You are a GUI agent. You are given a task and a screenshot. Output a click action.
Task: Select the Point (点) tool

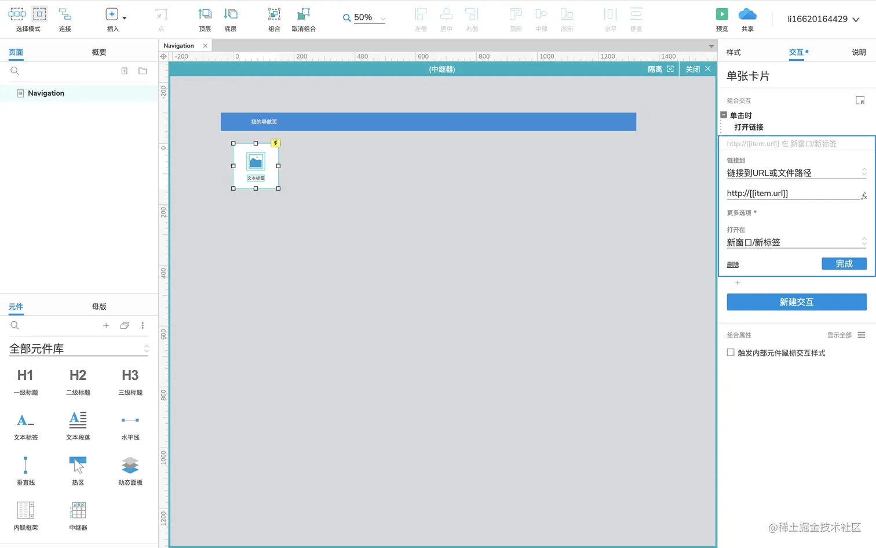(x=161, y=19)
